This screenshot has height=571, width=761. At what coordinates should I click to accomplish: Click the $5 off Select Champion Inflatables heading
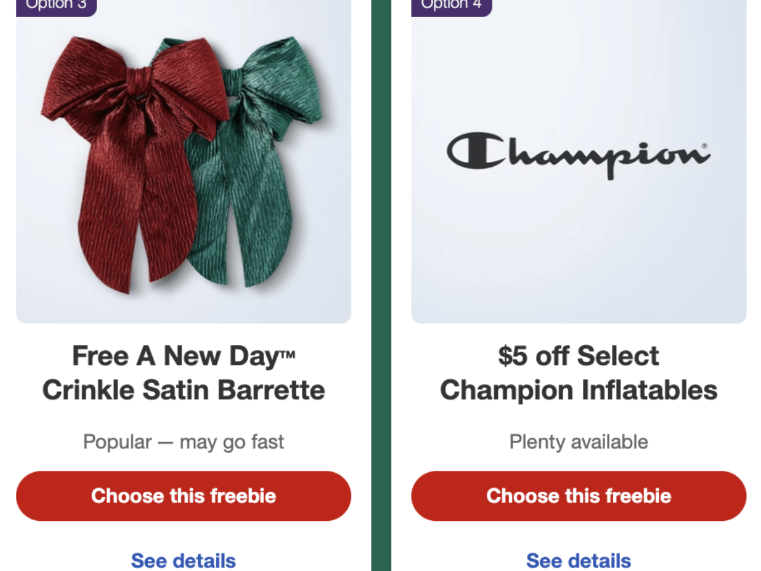pyautogui.click(x=578, y=373)
